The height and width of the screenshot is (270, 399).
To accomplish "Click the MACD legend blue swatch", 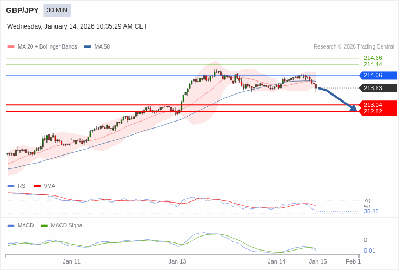I will [11, 225].
